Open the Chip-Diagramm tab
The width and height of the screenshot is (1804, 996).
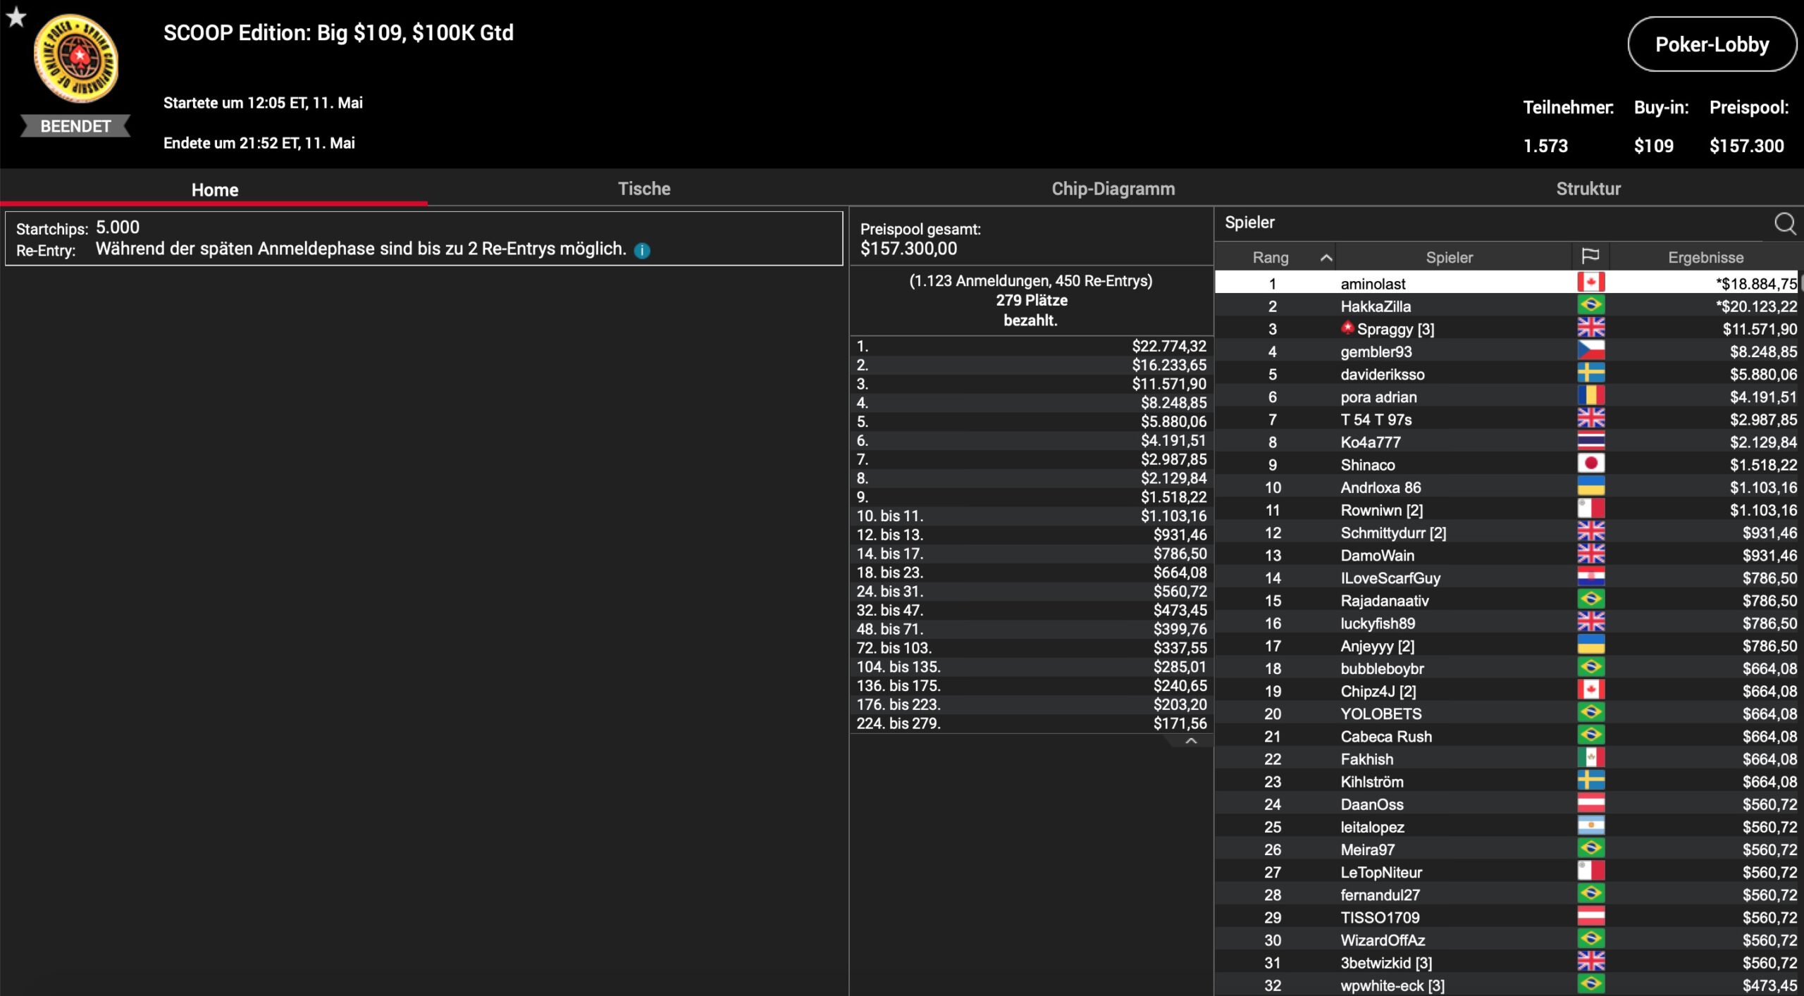(1113, 189)
